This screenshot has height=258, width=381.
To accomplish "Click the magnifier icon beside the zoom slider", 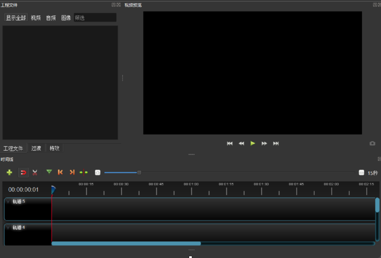I will 97,172.
